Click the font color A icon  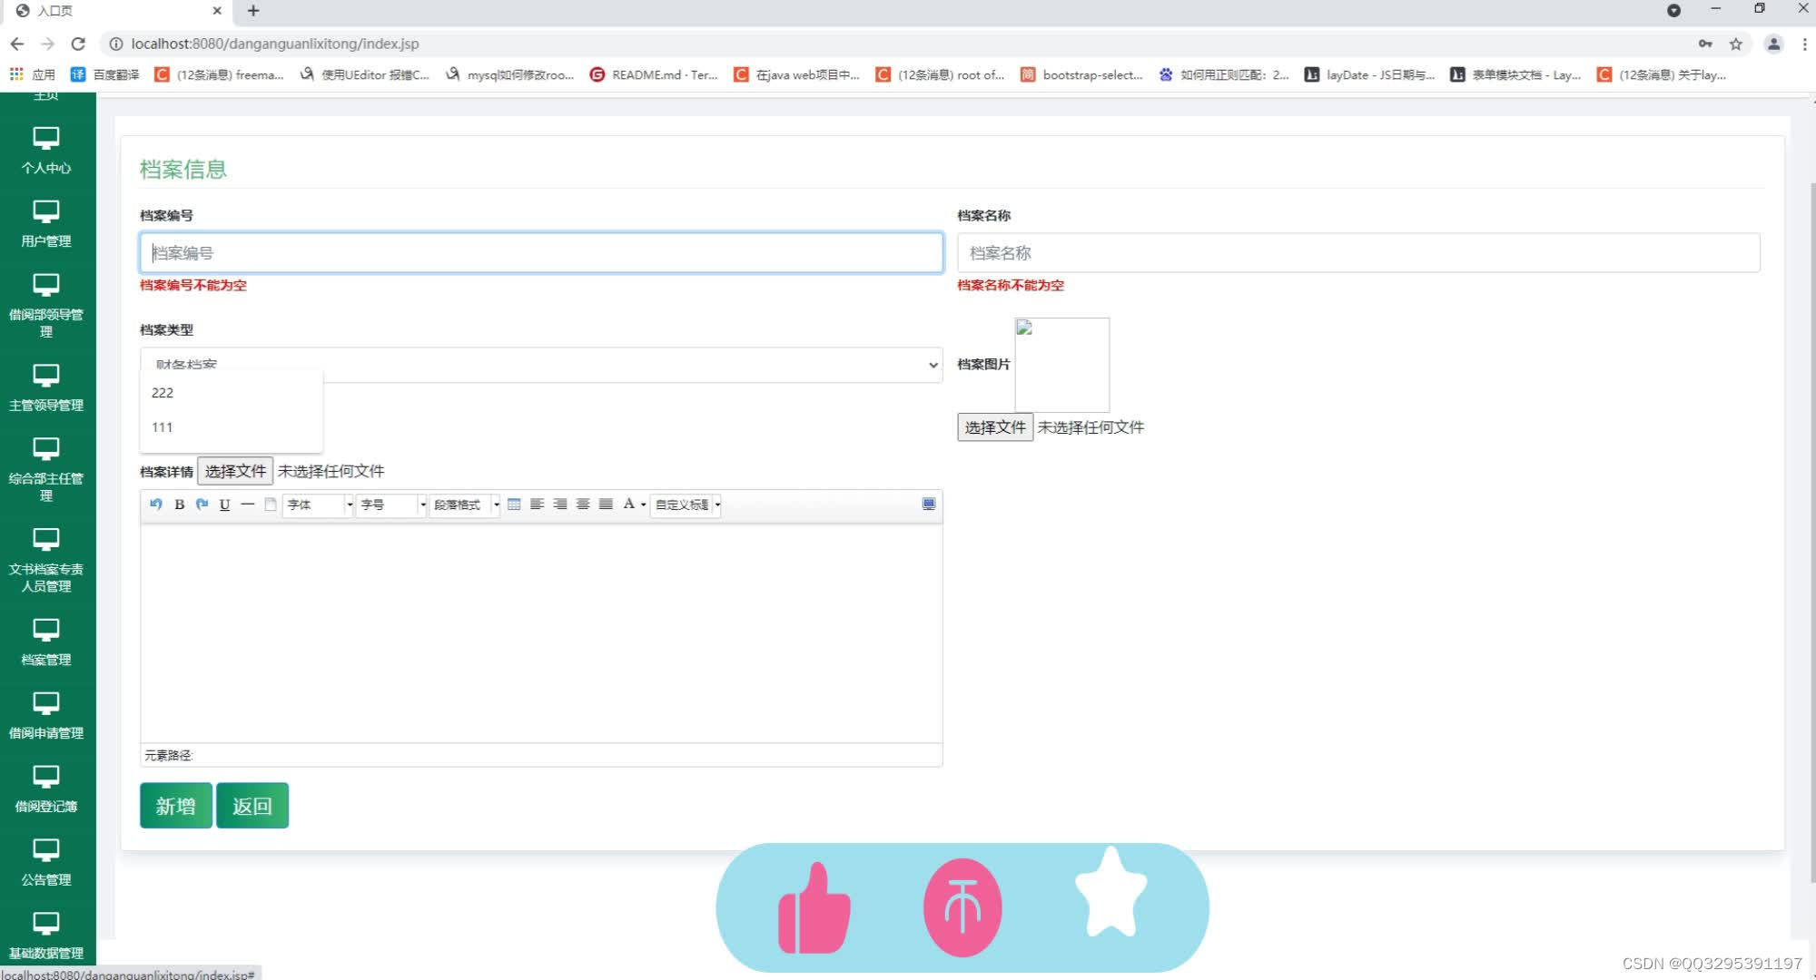[628, 505]
